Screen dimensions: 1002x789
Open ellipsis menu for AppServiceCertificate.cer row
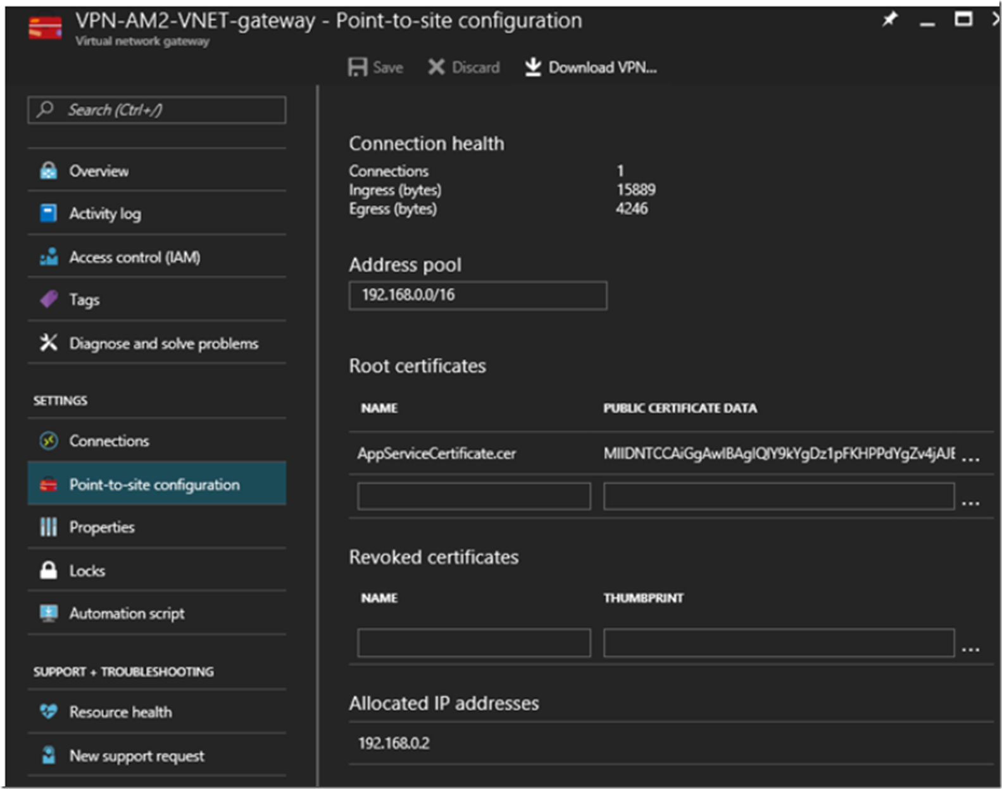pos(970,458)
